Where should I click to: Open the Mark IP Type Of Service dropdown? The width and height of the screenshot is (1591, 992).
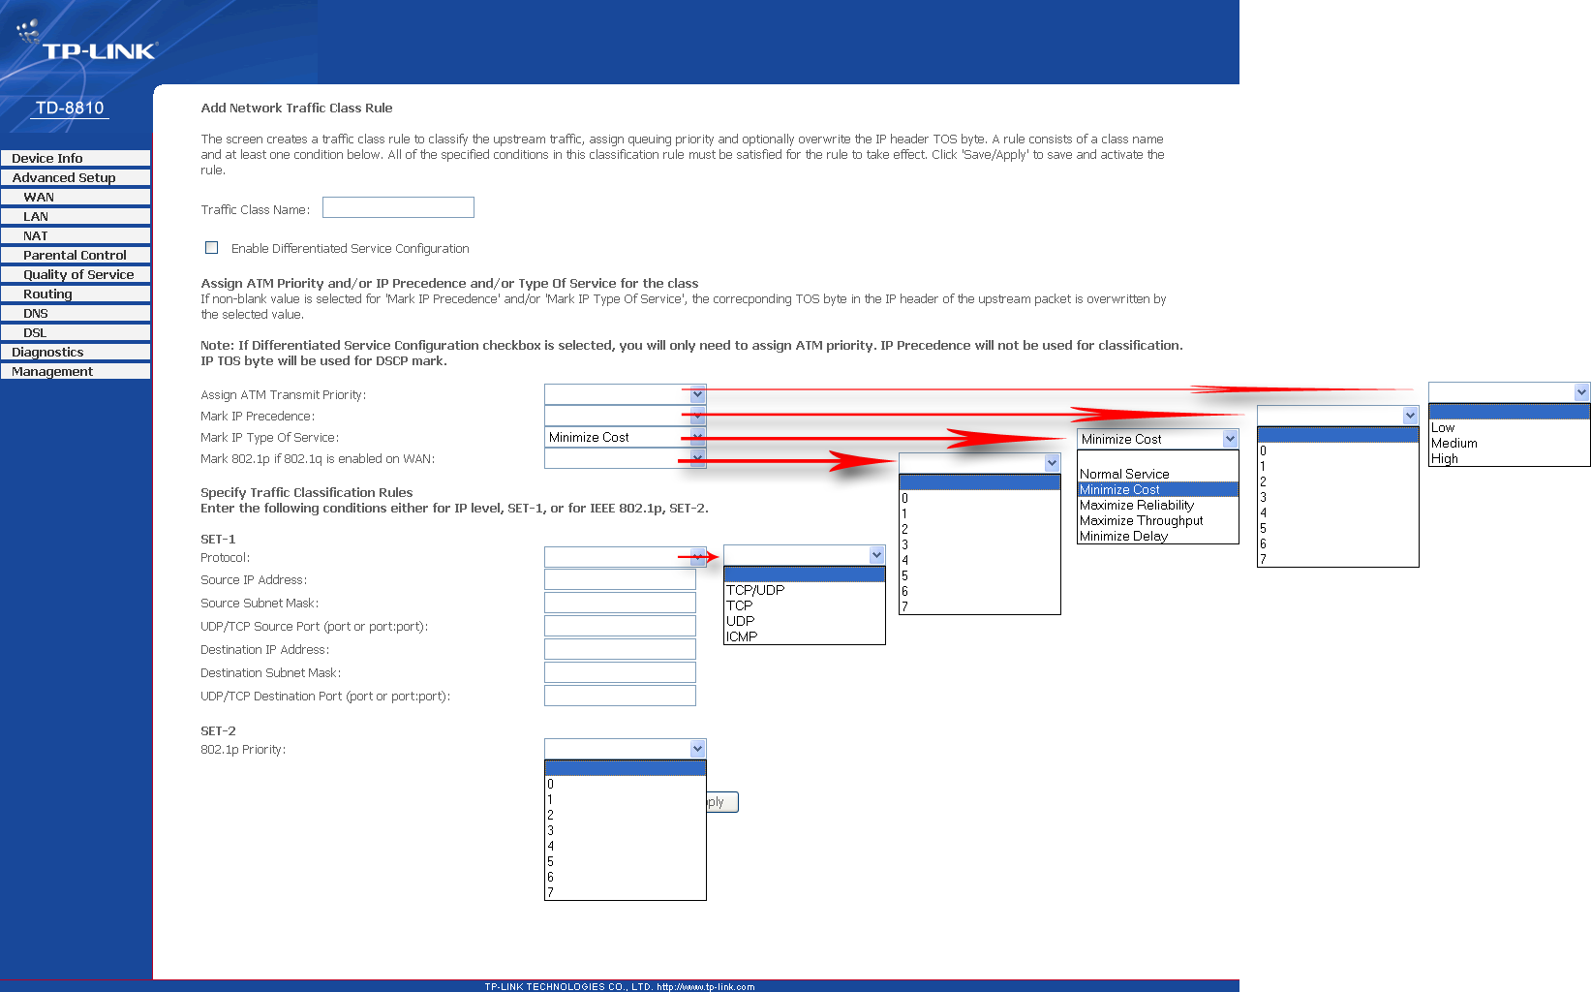625,437
